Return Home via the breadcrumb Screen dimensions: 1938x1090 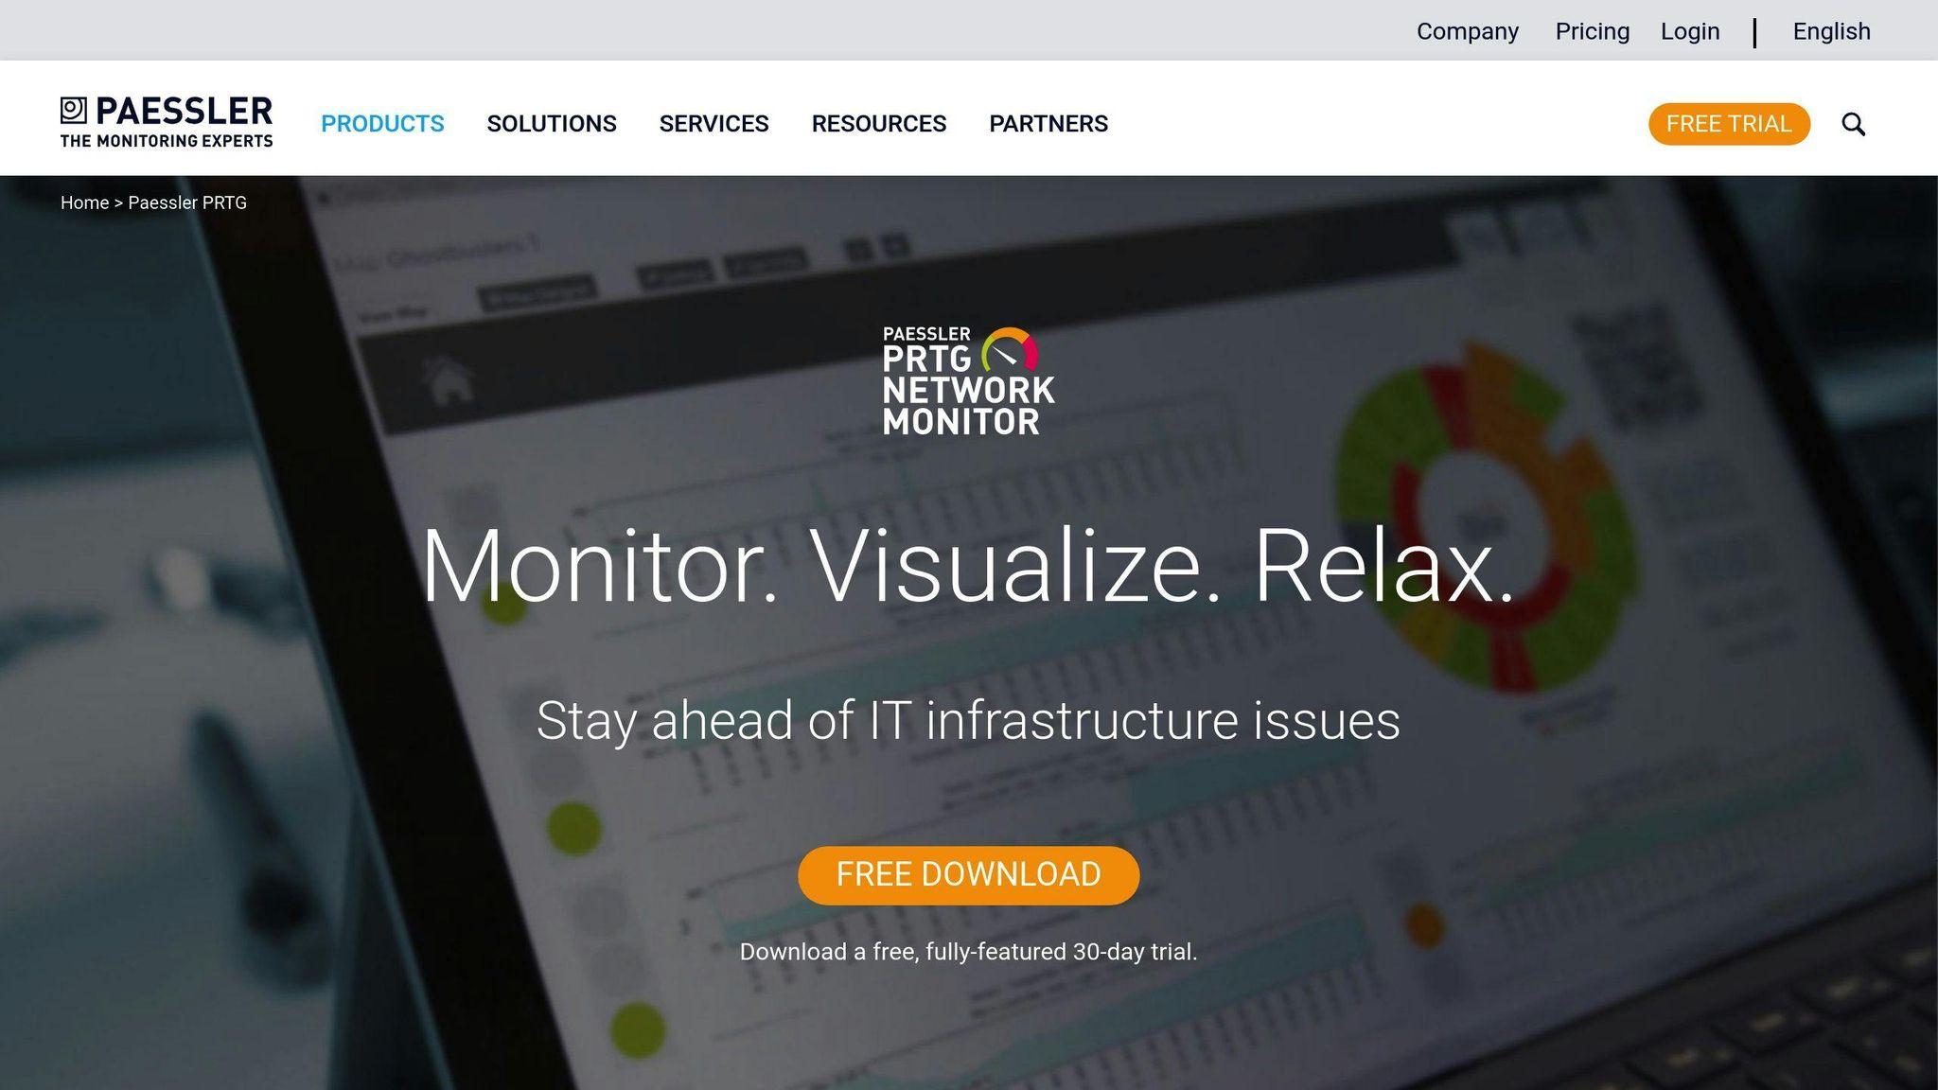pos(84,202)
